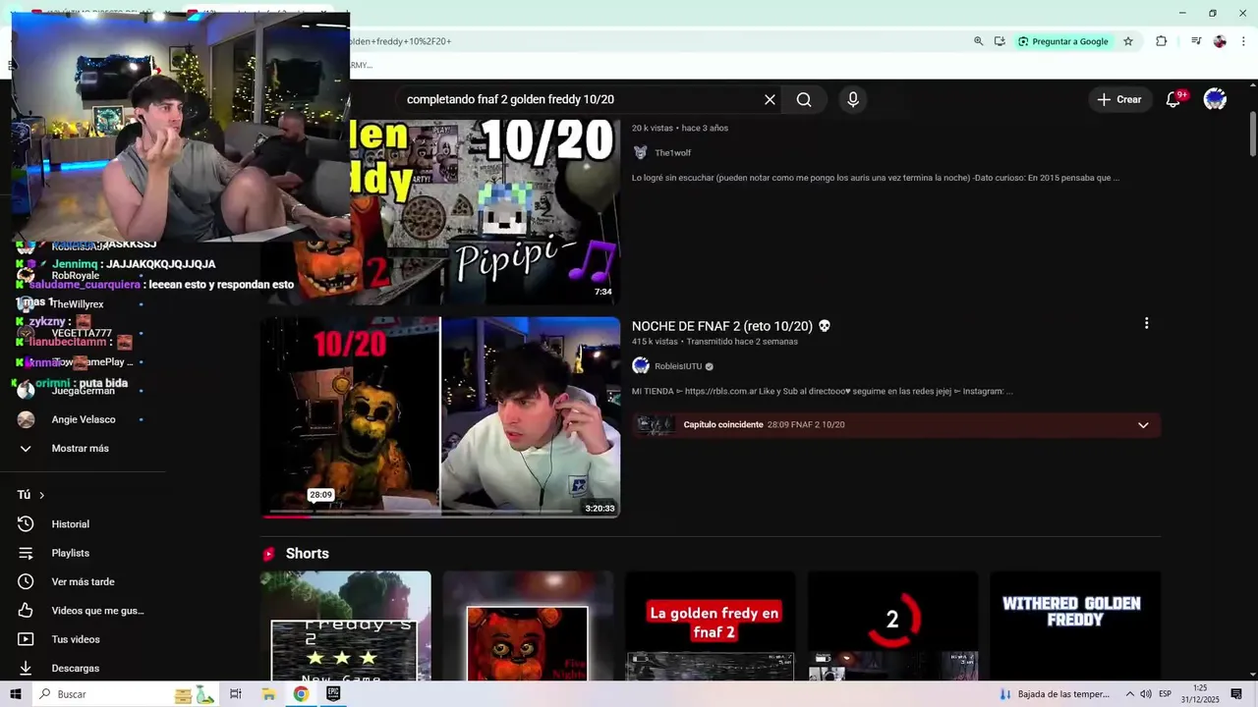Open the media controls icon in Chrome toolbar

1196,41
